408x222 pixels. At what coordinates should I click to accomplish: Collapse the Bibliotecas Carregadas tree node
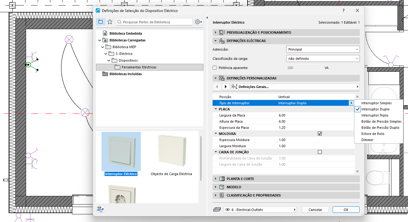[99, 40]
